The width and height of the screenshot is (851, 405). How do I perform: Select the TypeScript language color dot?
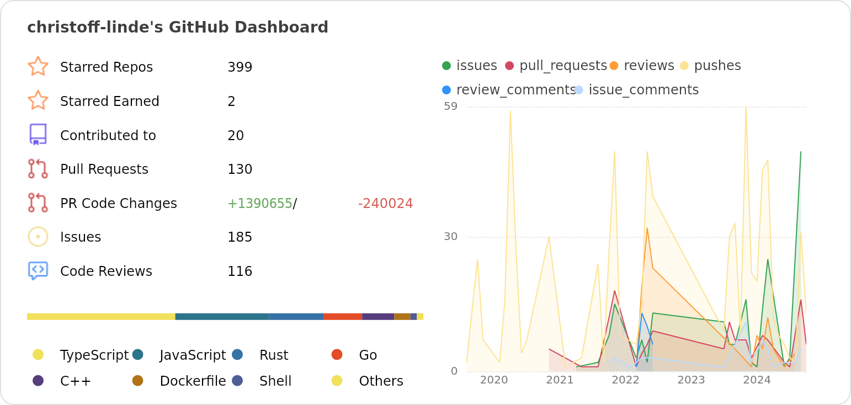38,355
